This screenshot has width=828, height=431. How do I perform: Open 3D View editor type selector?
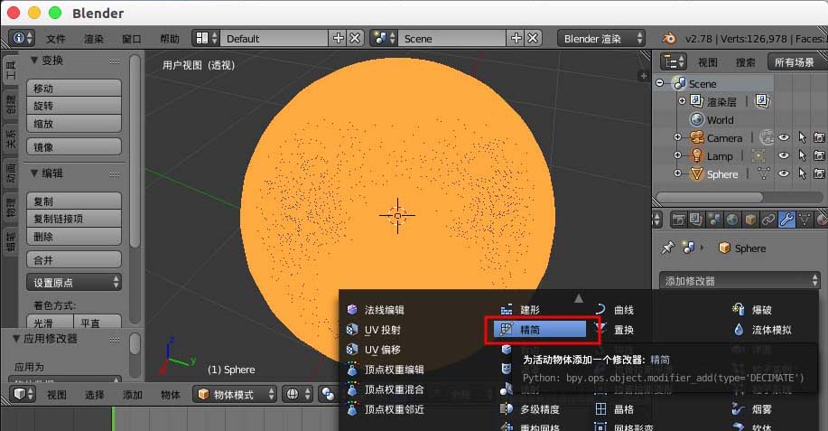pyautogui.click(x=23, y=394)
